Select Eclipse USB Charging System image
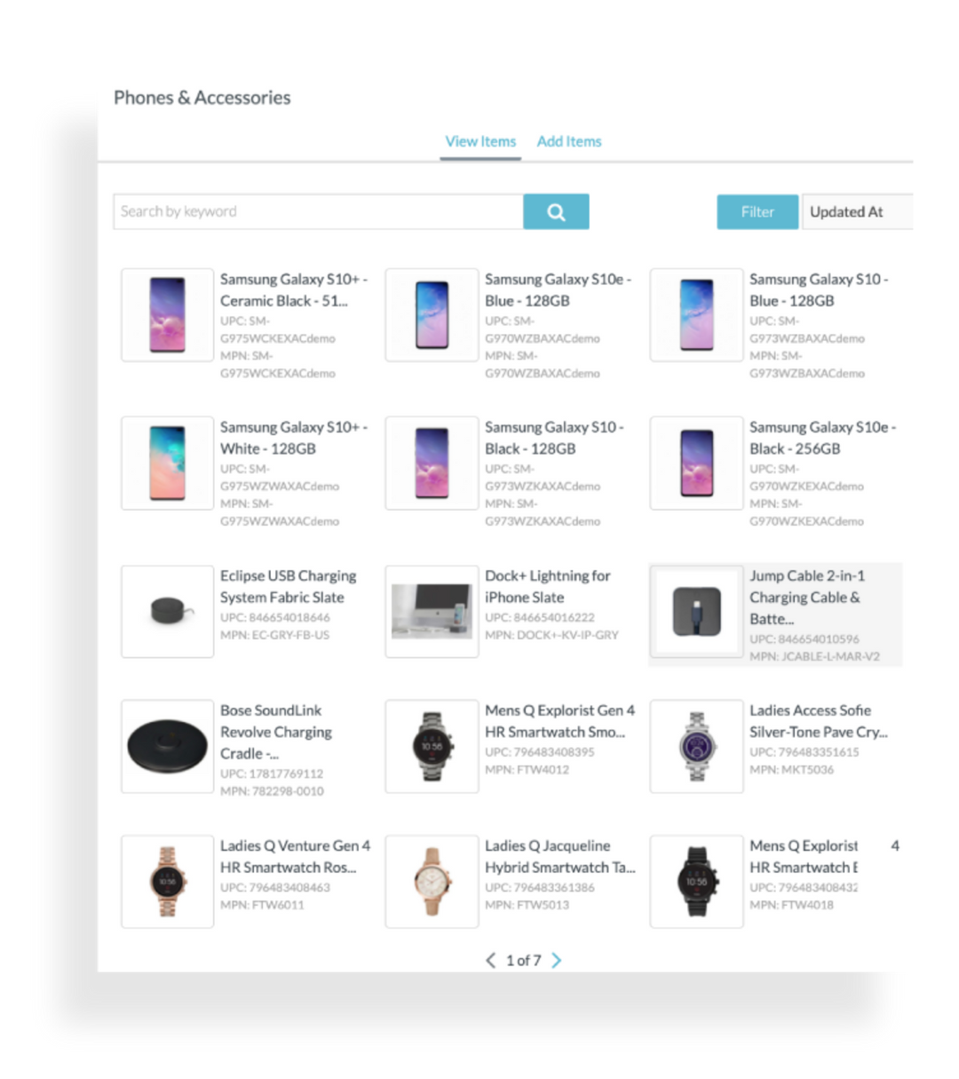This screenshot has width=959, height=1079. pyautogui.click(x=167, y=611)
